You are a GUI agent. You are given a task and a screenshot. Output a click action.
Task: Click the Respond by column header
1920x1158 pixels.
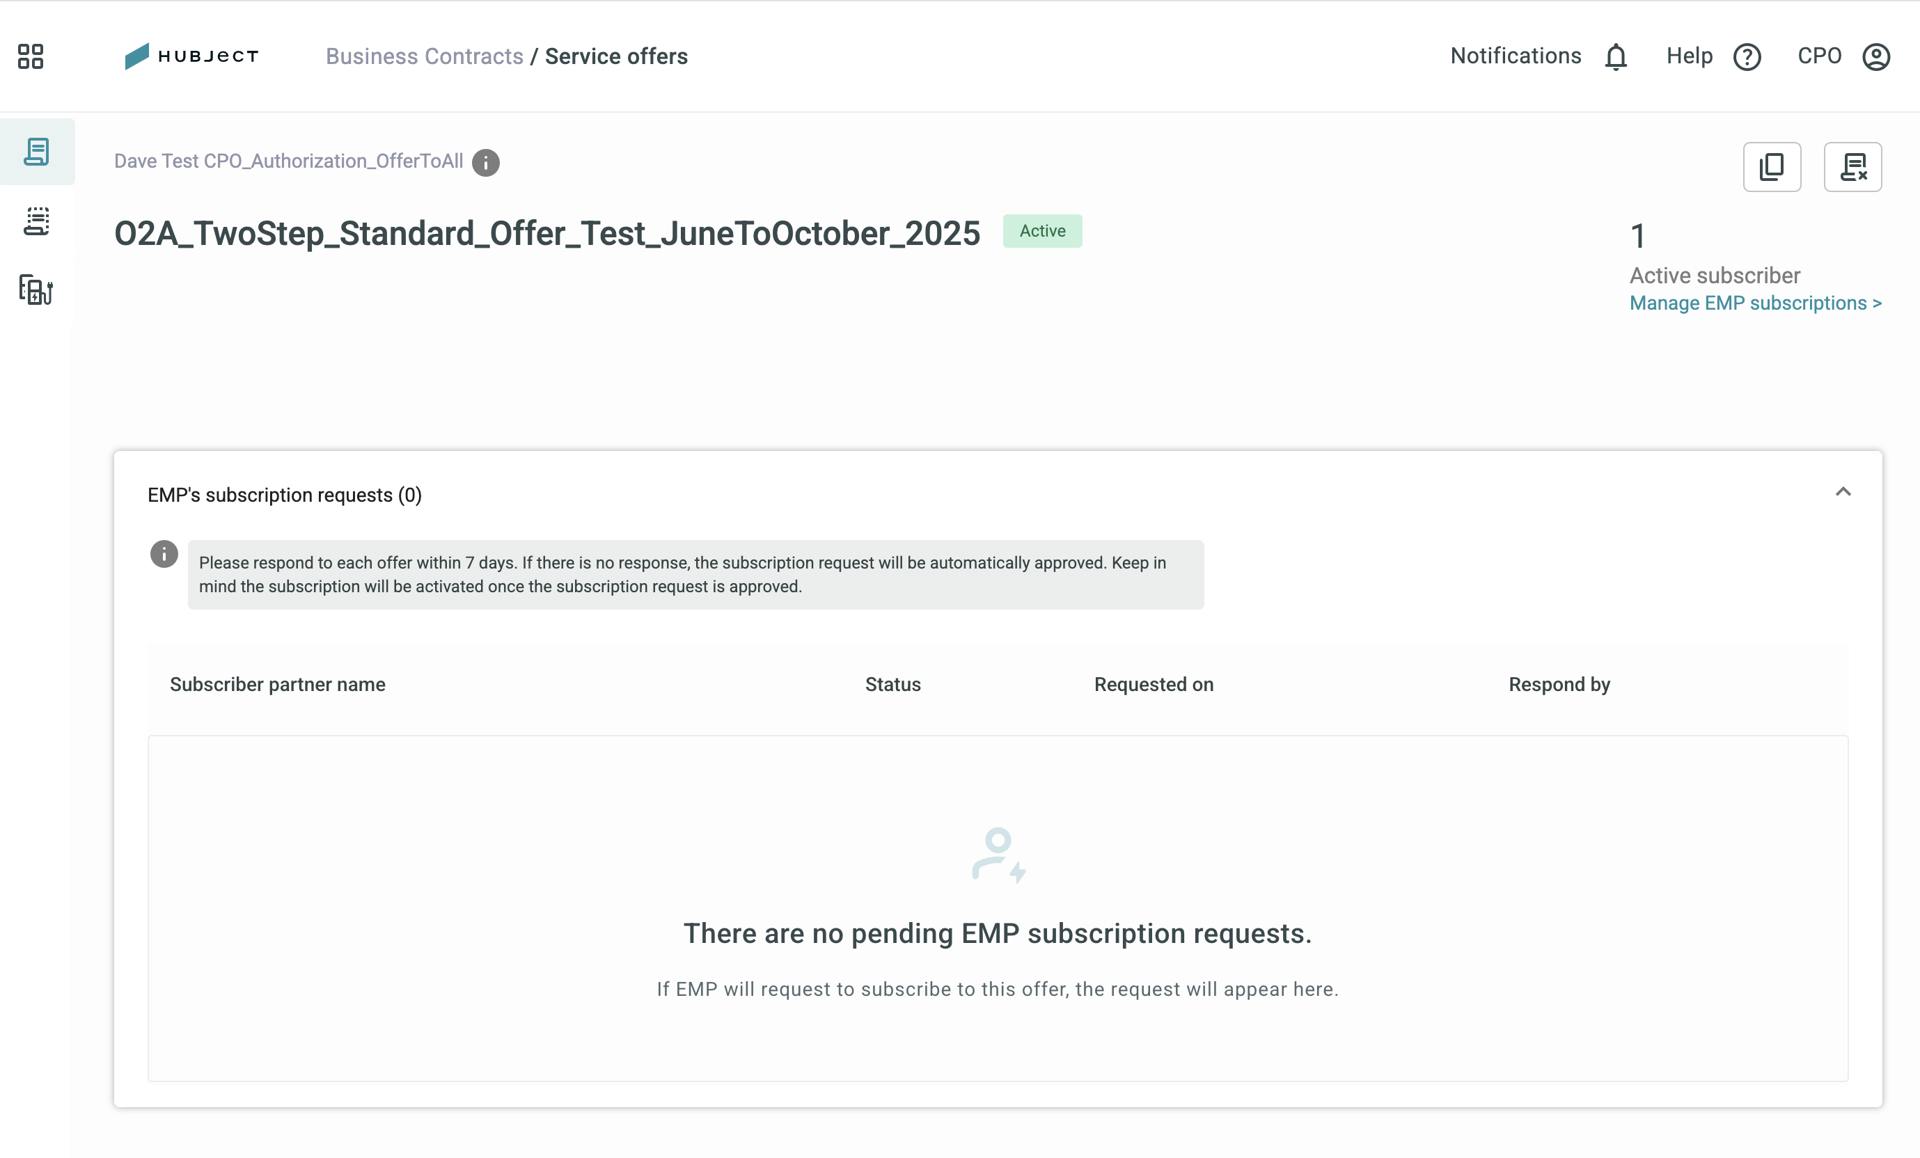pyautogui.click(x=1559, y=685)
